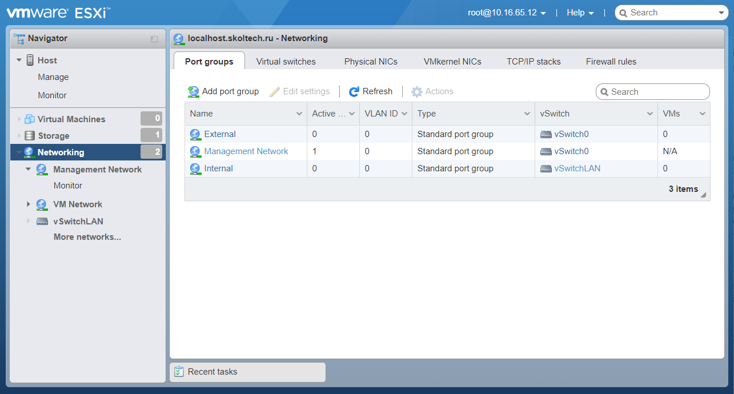
Task: Open the VLAN ID column dropdown menu
Action: point(404,114)
